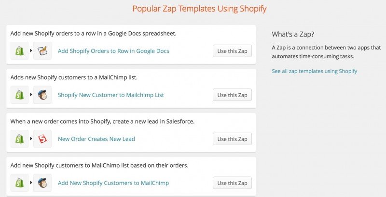
Task: Click MailChimp icon in New Customer zap
Action: 42,95
